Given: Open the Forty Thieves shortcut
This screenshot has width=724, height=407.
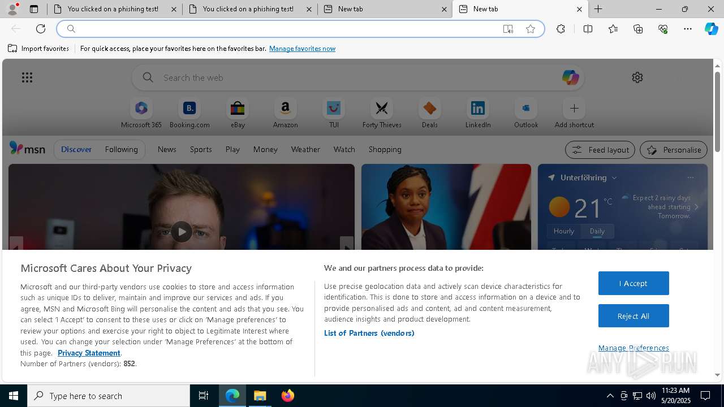Looking at the screenshot, I should click(x=382, y=114).
